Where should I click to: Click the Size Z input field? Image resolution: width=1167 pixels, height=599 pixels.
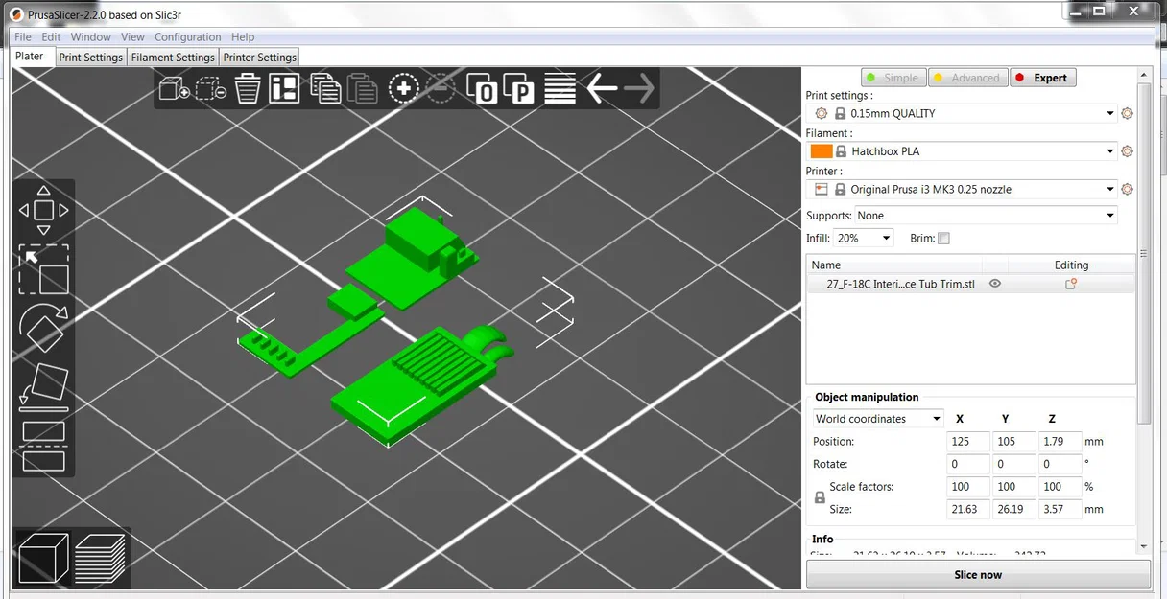[x=1060, y=509]
